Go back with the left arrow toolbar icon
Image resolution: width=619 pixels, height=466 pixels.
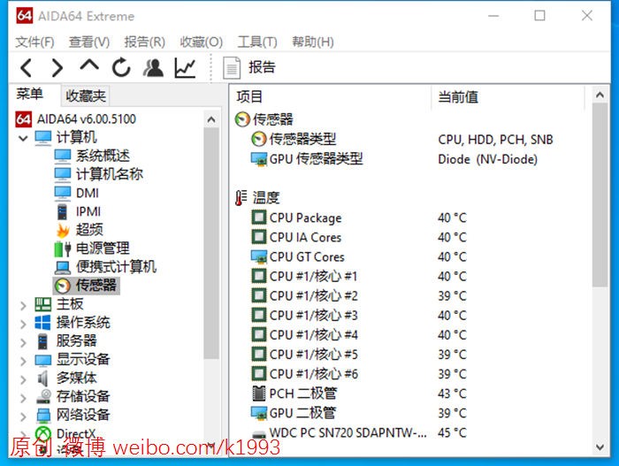pyautogui.click(x=26, y=68)
